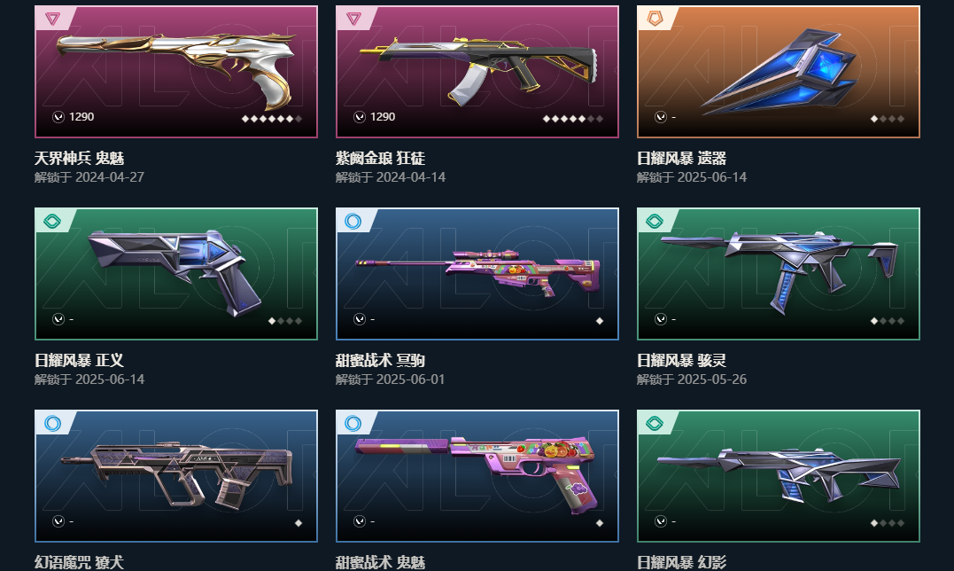Viewport: 954px width, 571px height.
Task: Click tier badge on 幻语魔咒 獠犬 card
Action: point(52,423)
